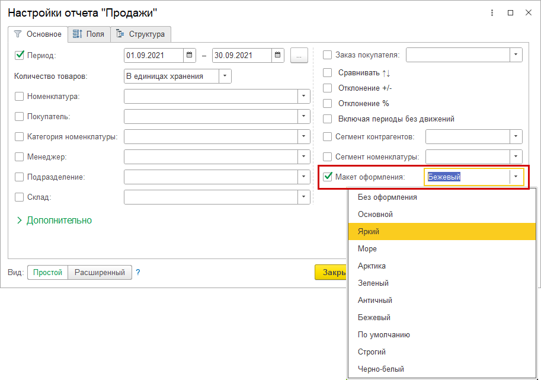
Task: Click the help question mark icon
Action: (138, 272)
